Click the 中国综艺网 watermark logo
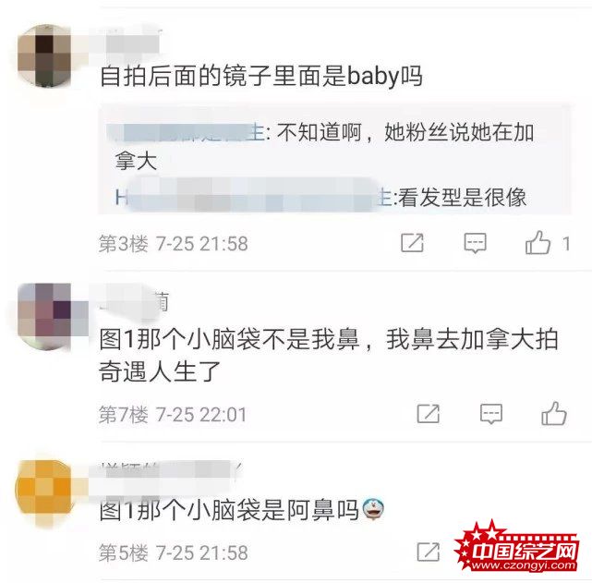 [517, 546]
